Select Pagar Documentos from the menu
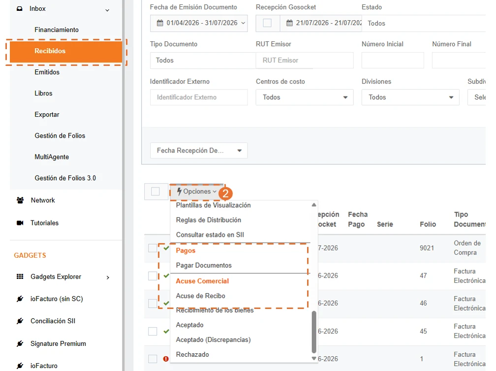Viewport: 496px width, 371px height. [204, 265]
